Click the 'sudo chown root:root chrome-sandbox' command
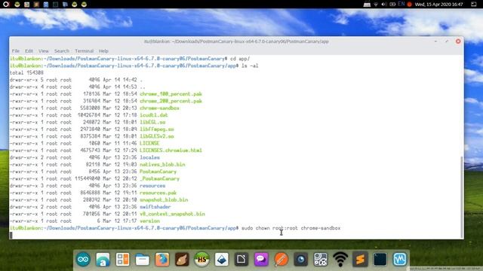Viewport: 483px width, 271px height. click(x=291, y=228)
